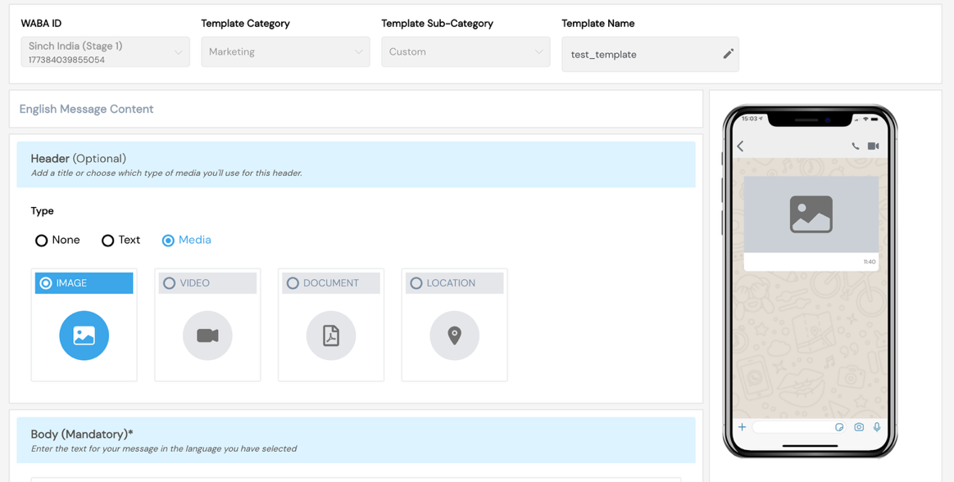Open the Template Category dropdown
Viewport: 954px width, 482px height.
coord(285,52)
